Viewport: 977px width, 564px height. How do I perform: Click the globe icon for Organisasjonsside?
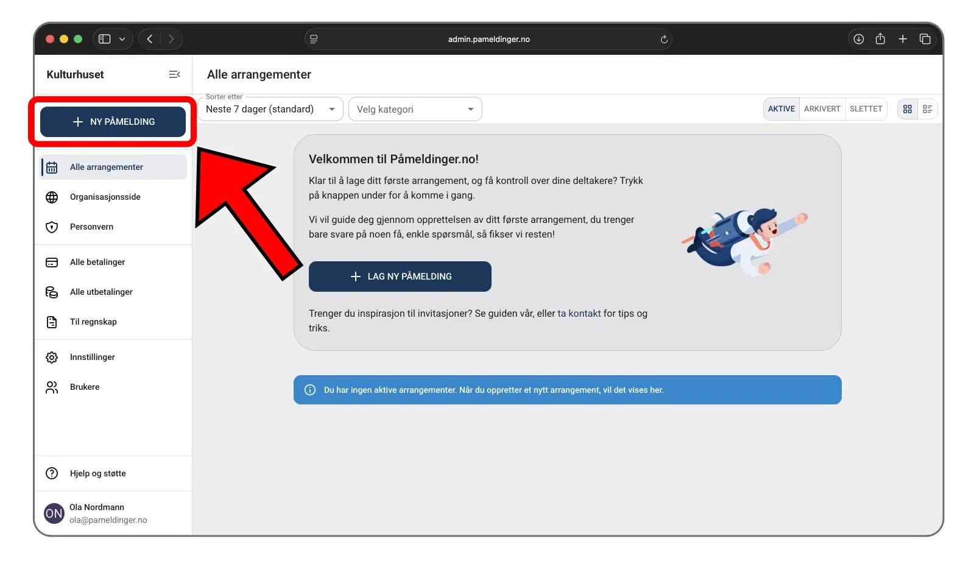coord(52,197)
